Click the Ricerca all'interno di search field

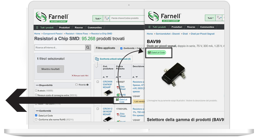pyautogui.click(x=60, y=47)
